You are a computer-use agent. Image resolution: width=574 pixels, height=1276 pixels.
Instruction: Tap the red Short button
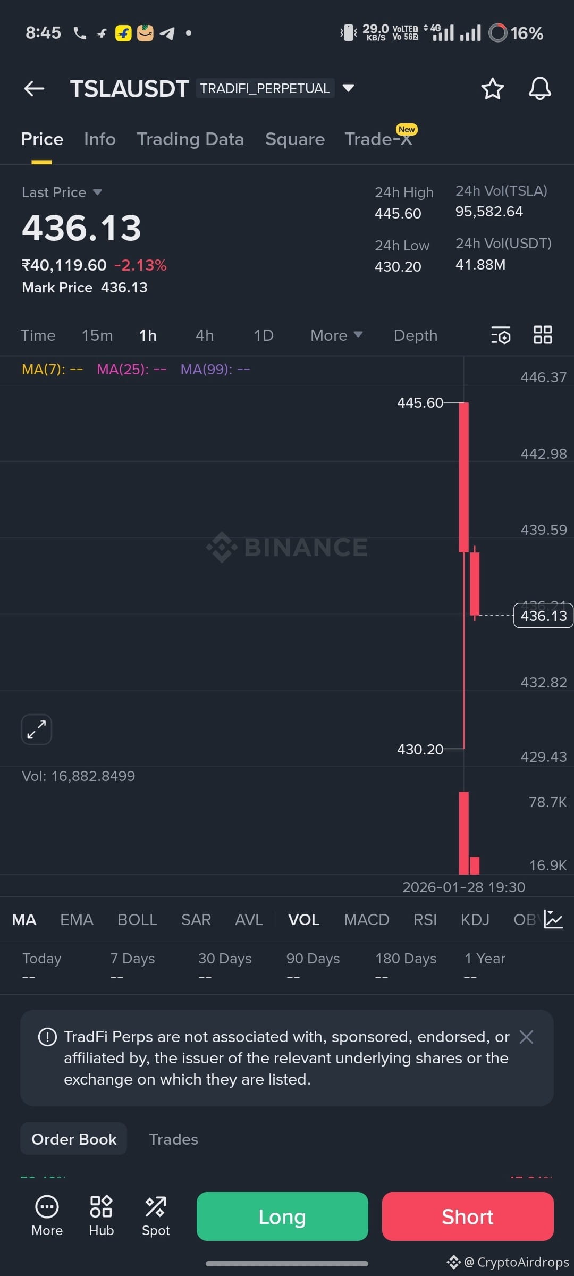click(x=468, y=1216)
